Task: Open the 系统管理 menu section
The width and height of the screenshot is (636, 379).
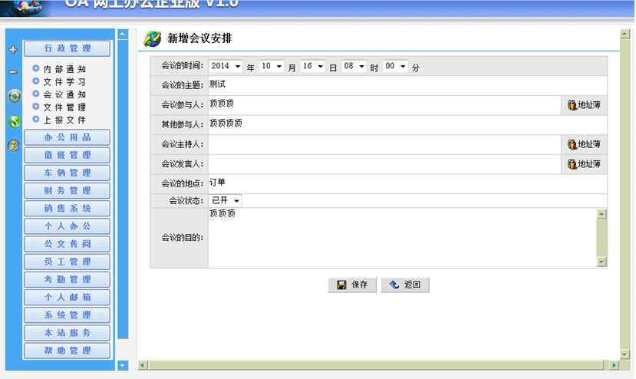Action: (x=68, y=315)
